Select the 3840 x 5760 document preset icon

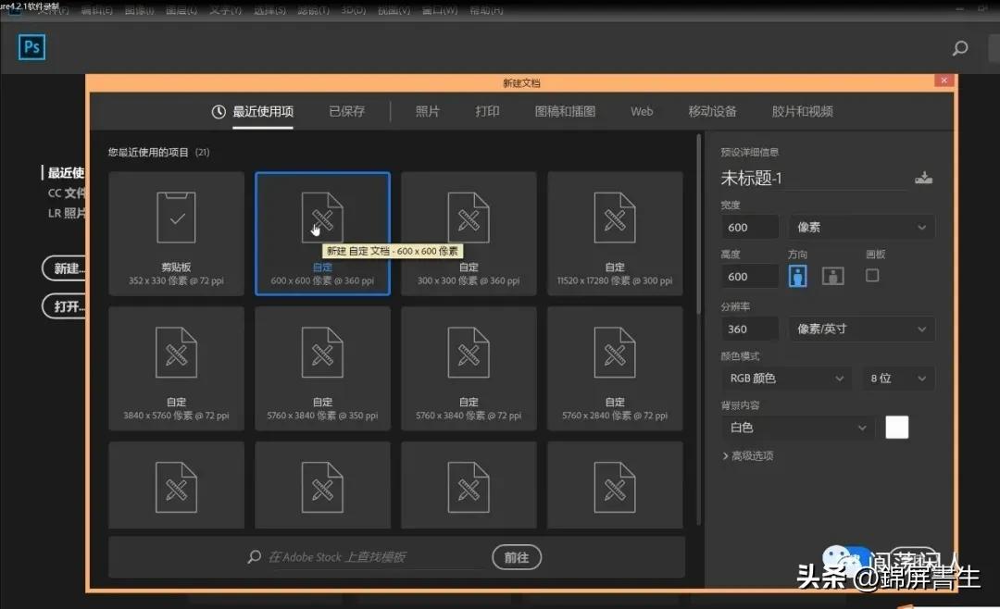(176, 353)
